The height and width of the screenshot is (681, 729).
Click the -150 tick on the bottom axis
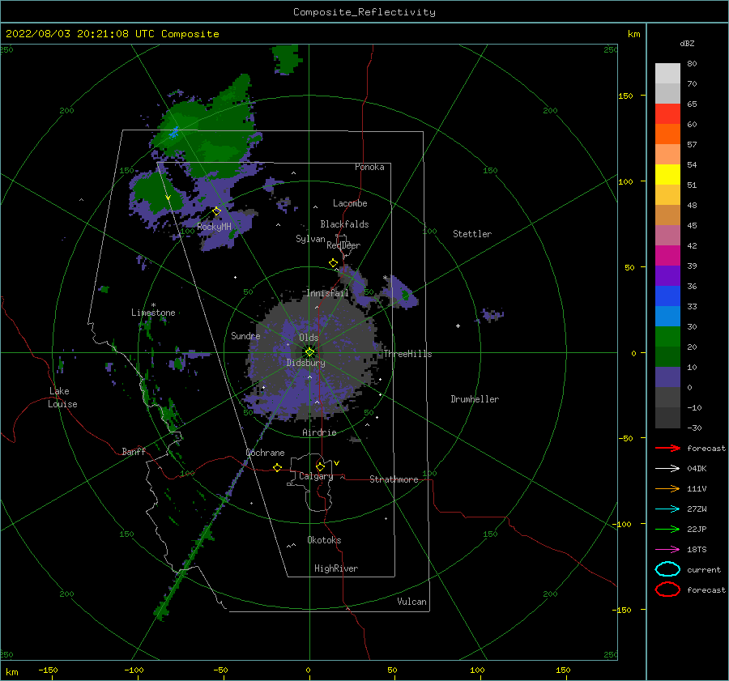click(48, 670)
